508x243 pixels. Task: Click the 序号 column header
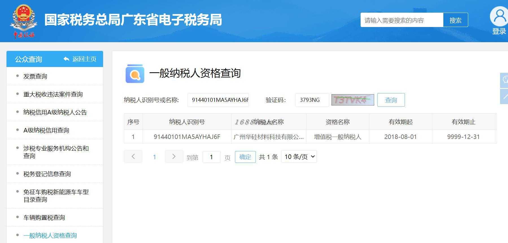133,122
